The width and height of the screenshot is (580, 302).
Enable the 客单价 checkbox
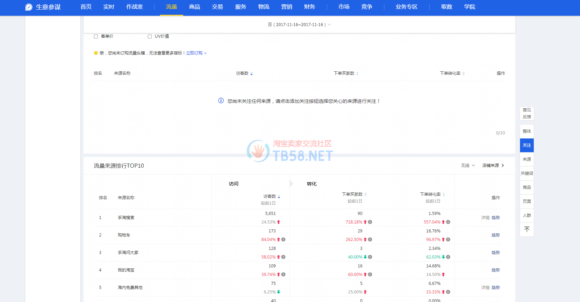coord(96,36)
